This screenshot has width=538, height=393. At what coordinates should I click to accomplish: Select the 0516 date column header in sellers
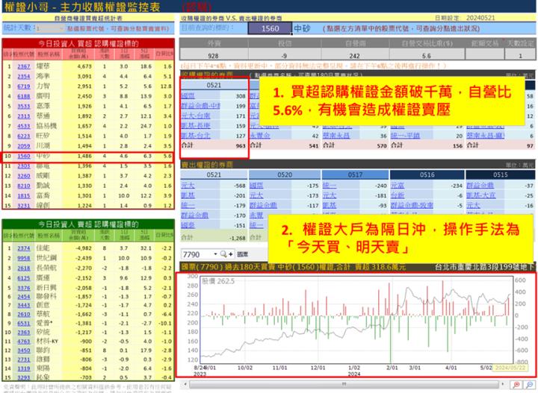click(x=427, y=175)
